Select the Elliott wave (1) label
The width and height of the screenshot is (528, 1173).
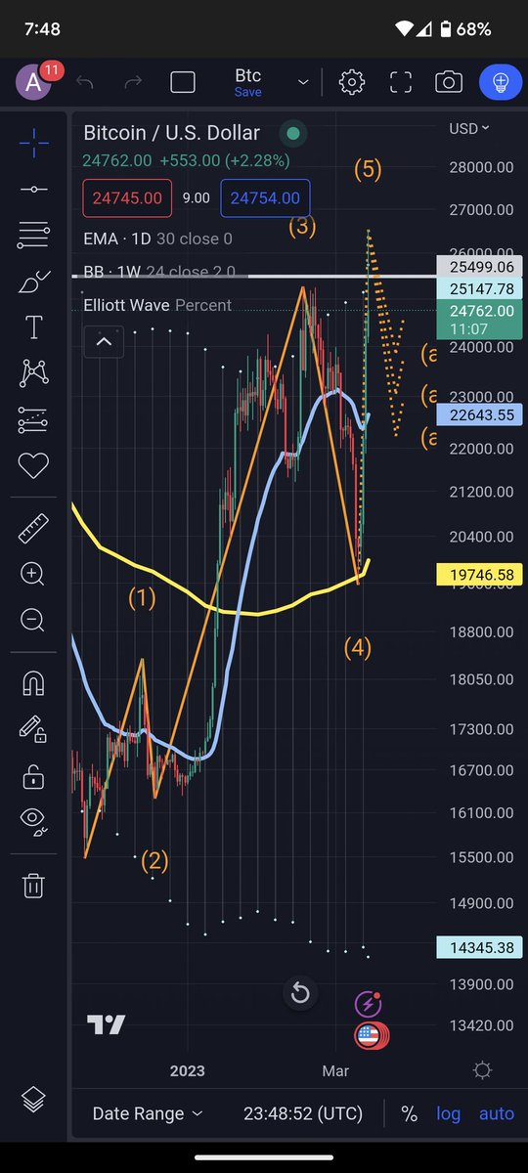[x=142, y=597]
